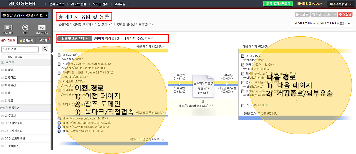
Task: Open the 듀얼 리포트 dropdown
Action: click(x=324, y=14)
